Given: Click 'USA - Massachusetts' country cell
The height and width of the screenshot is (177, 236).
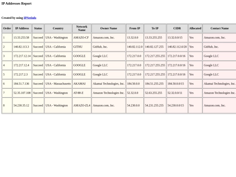Looking at the screenshot, I should [58, 83].
